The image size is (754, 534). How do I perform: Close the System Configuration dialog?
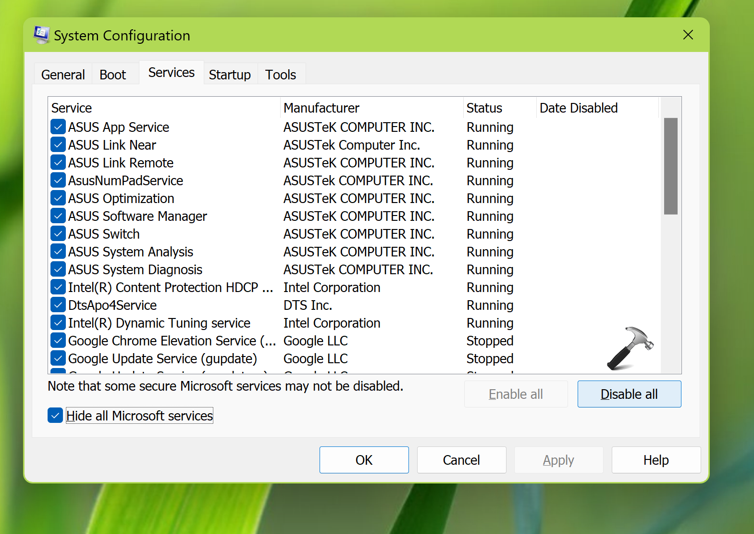click(x=688, y=35)
